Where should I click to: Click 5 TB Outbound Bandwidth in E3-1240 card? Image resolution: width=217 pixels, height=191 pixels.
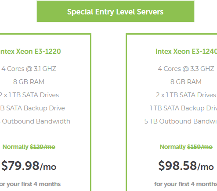(181, 121)
